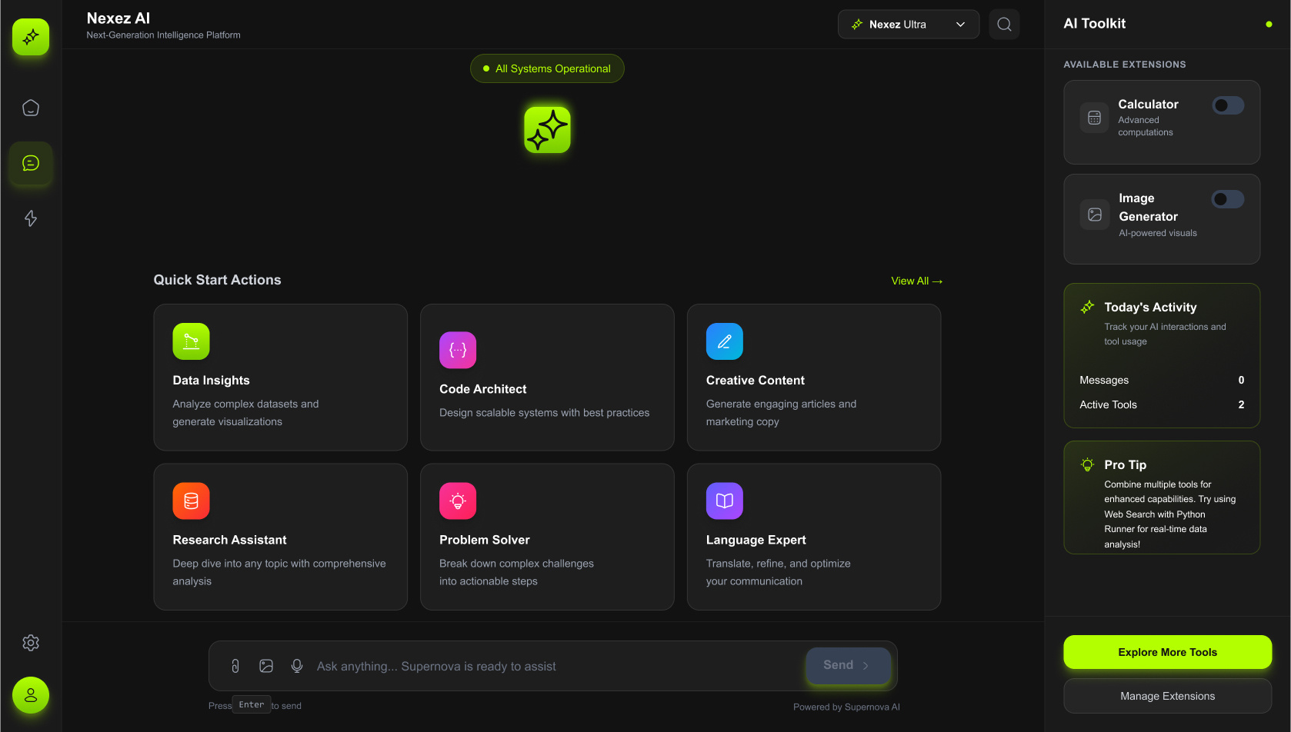1291x732 pixels.
Task: Click the View All link
Action: point(916,281)
